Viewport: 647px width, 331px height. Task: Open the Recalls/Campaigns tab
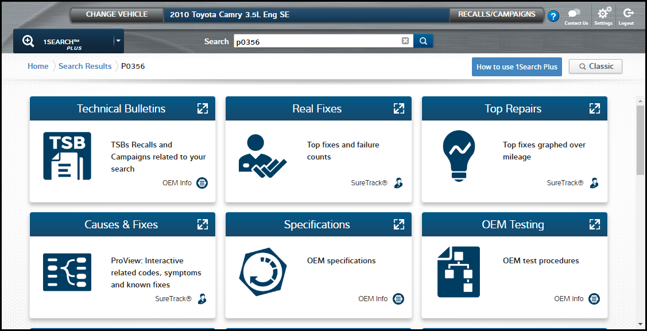coord(497,14)
